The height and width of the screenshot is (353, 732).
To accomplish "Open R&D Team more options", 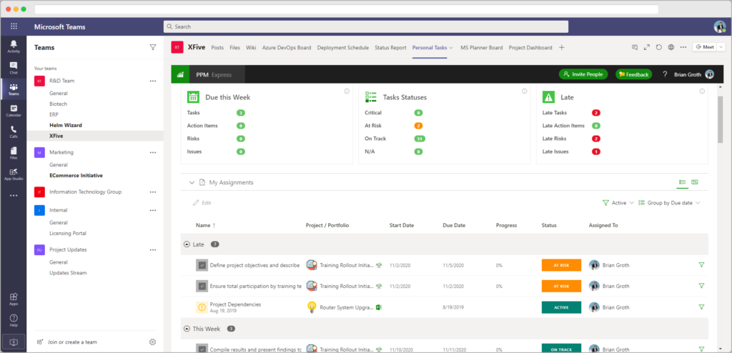I will [153, 81].
